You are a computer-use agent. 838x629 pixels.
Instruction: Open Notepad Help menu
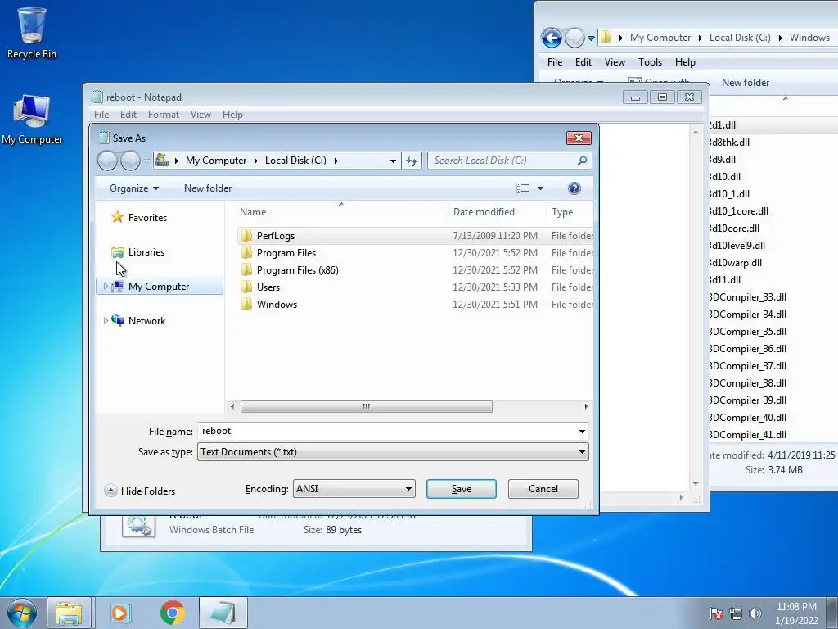[x=232, y=115]
